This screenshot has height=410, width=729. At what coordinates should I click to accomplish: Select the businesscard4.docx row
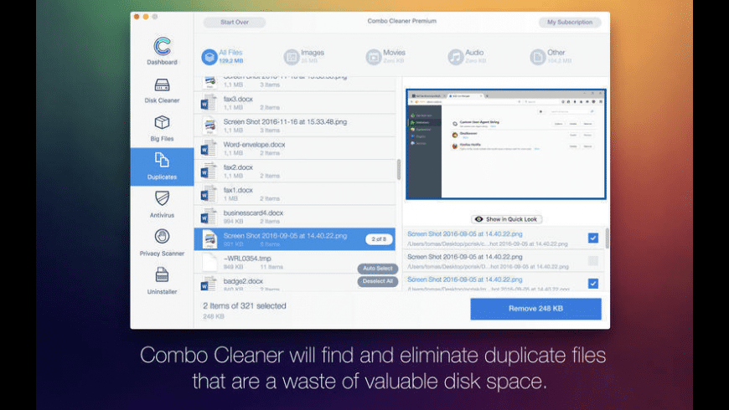pos(295,217)
